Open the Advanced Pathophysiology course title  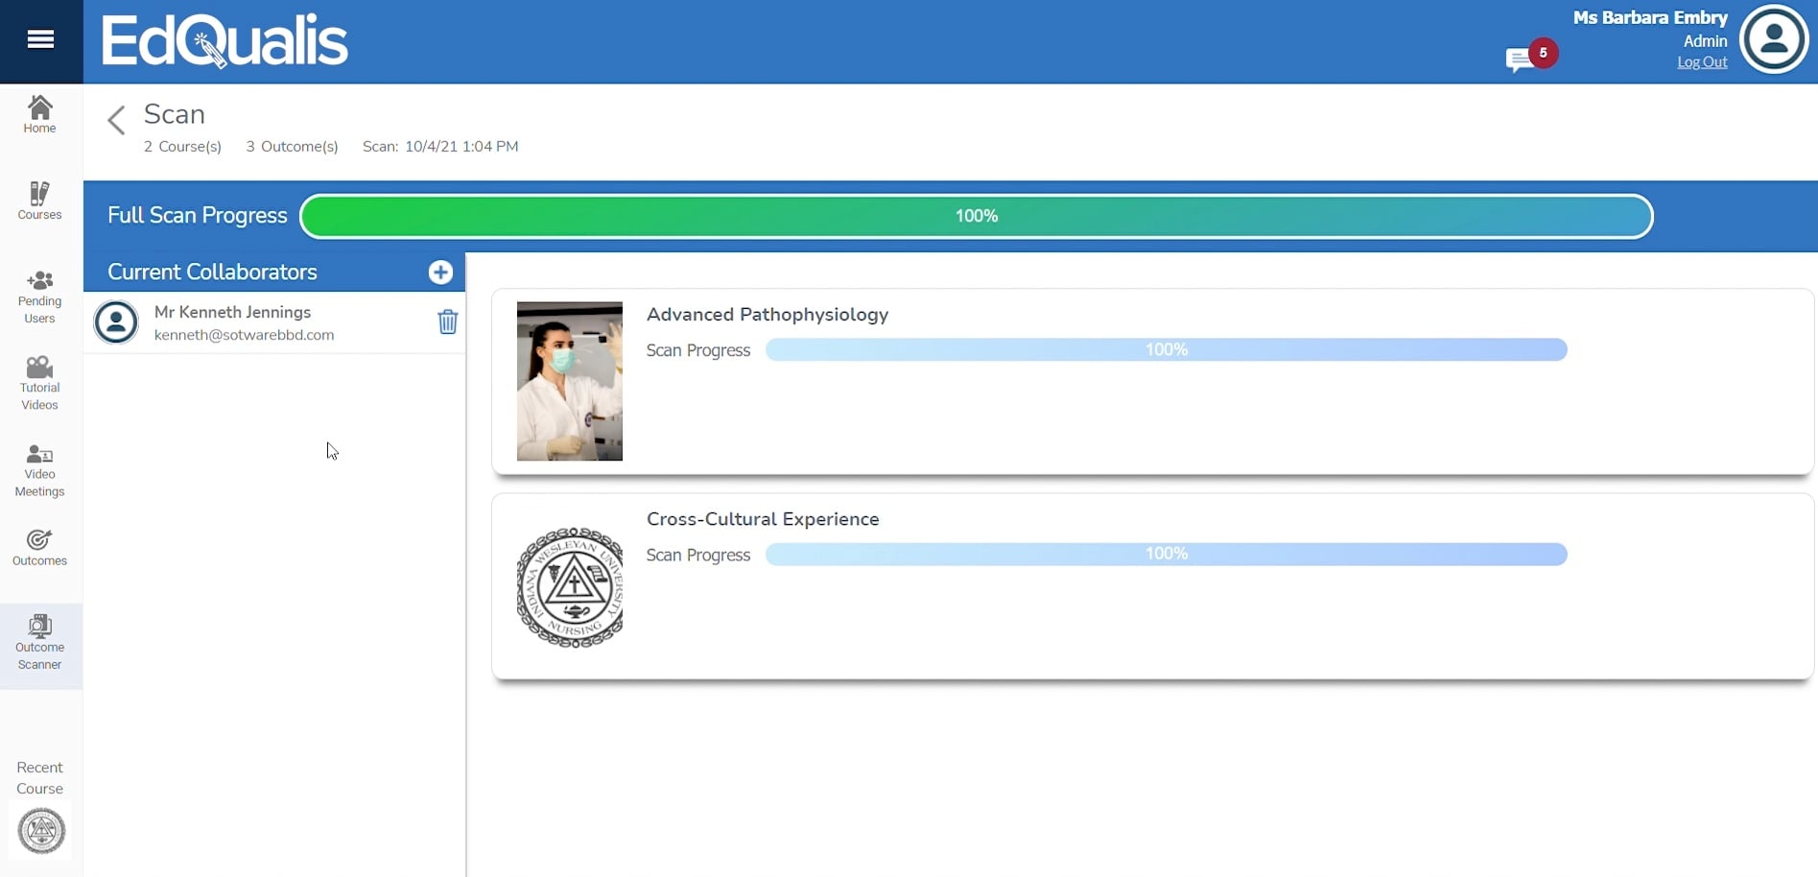coord(767,315)
